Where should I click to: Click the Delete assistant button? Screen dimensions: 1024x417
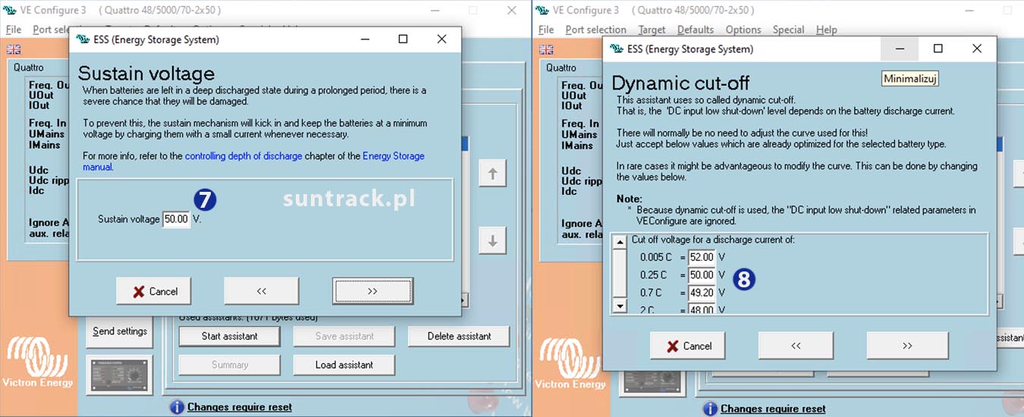click(459, 336)
